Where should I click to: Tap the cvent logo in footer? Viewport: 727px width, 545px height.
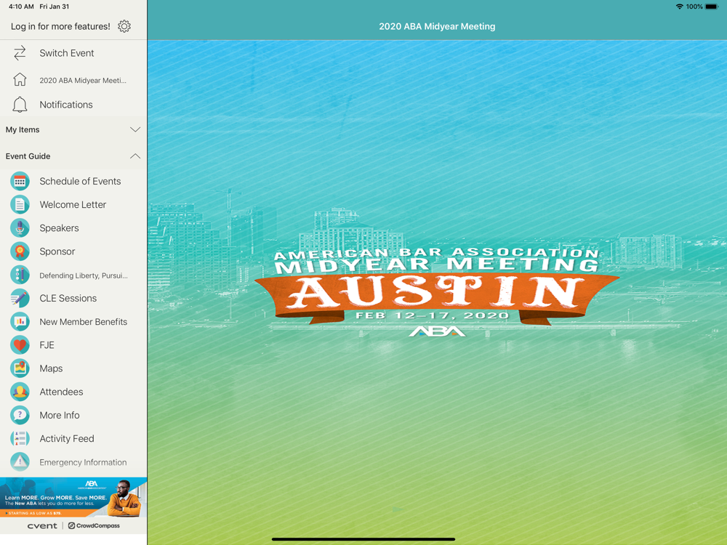(x=42, y=525)
